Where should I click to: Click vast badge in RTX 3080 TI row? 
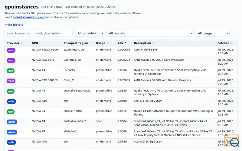click(11, 81)
